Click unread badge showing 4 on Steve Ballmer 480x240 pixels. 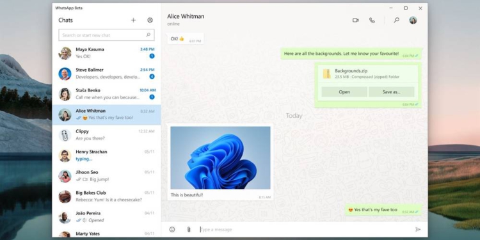coord(152,77)
